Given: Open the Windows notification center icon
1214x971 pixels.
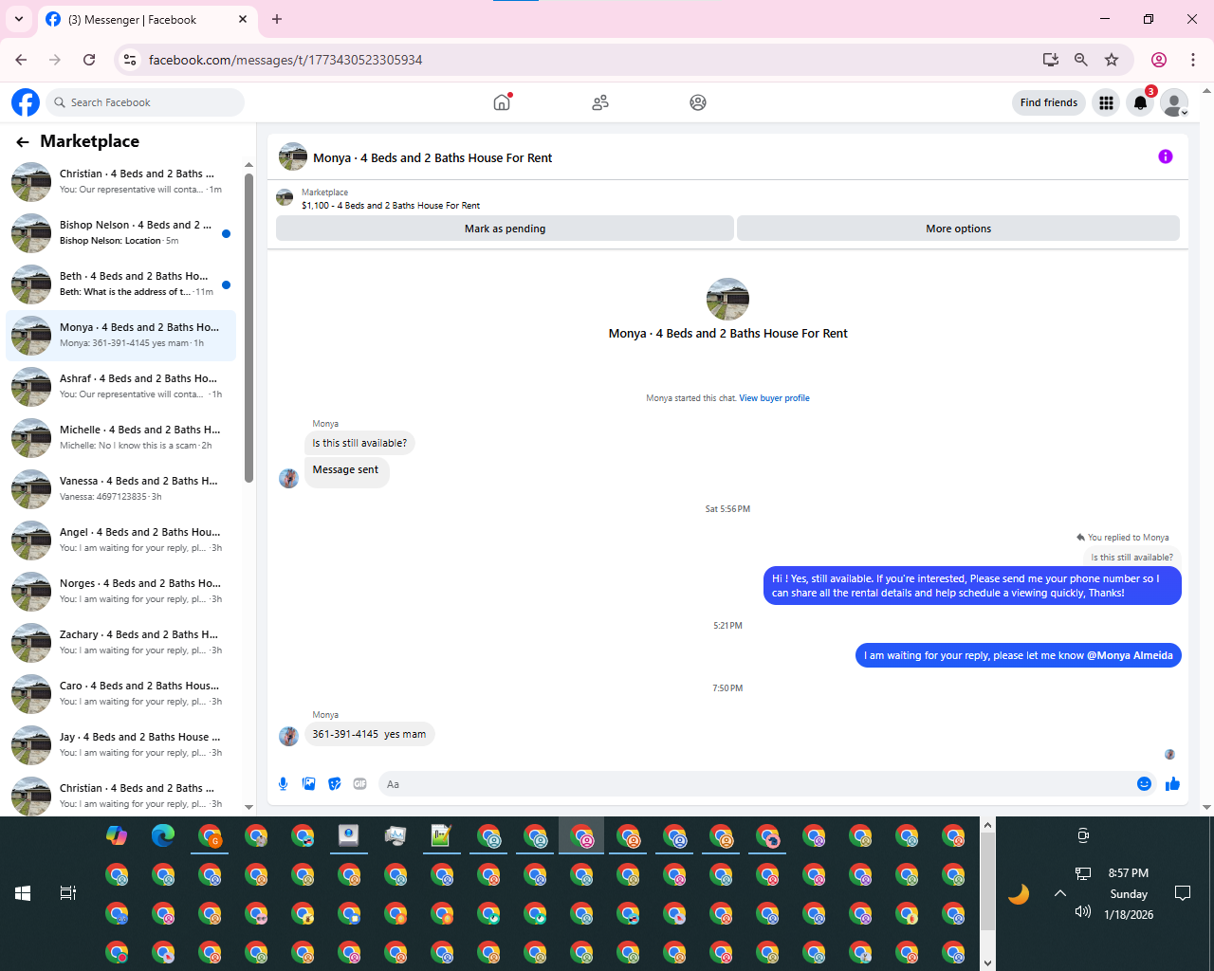Looking at the screenshot, I should 1183,893.
